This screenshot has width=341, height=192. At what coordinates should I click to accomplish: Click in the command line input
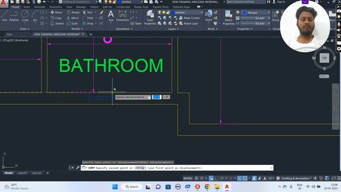177,168
